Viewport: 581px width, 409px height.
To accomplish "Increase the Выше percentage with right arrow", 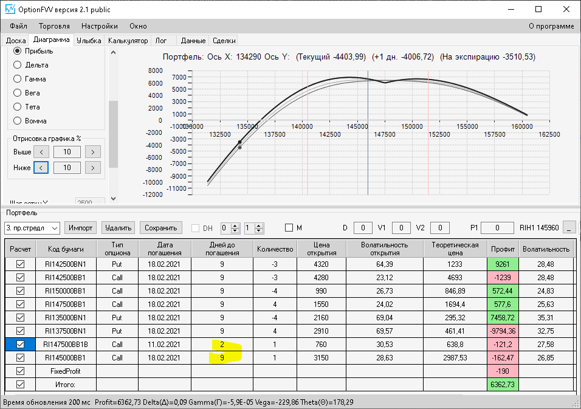I will 93,152.
